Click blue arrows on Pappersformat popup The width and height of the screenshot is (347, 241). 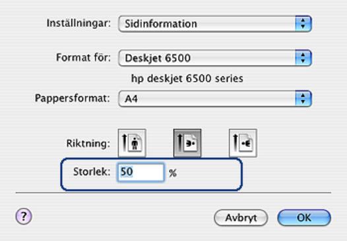[303, 99]
